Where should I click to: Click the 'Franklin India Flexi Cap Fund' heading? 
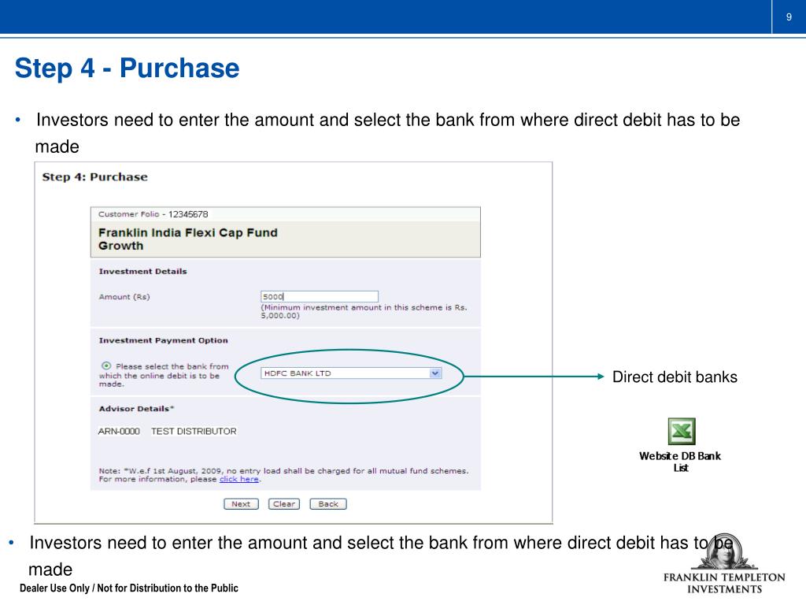tap(187, 232)
